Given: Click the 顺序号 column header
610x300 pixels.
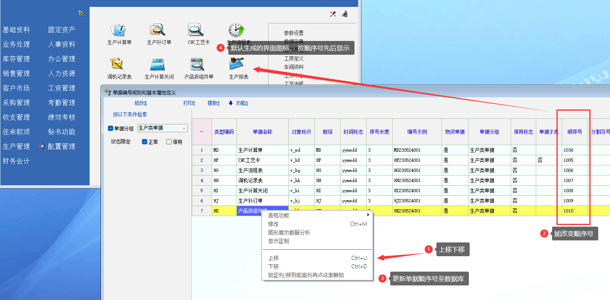Looking at the screenshot, I should pyautogui.click(x=575, y=132).
